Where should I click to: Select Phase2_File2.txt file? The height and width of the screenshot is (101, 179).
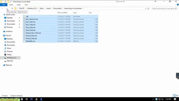[x=60, y=38]
